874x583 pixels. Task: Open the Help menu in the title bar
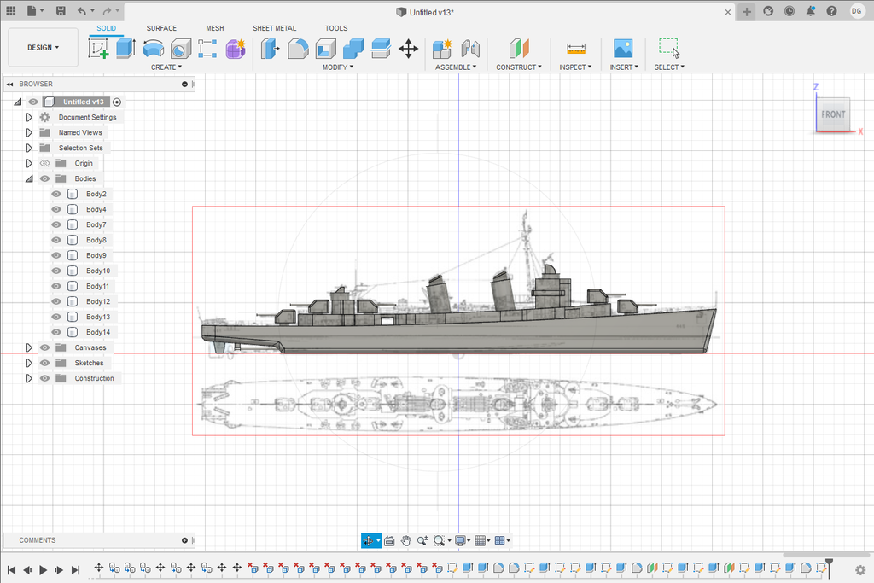830,10
